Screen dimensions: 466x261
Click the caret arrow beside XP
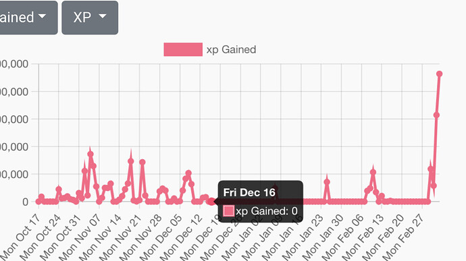103,16
